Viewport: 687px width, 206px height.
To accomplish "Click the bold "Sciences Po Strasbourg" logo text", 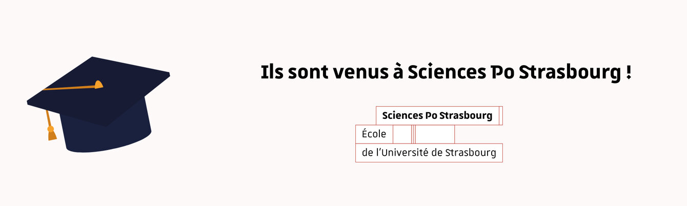I will [437, 116].
